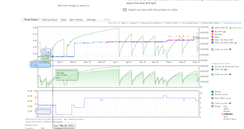The height and width of the screenshot is (129, 244).
Task: Click orange warning triangle near May 16
Action: tap(197, 33)
